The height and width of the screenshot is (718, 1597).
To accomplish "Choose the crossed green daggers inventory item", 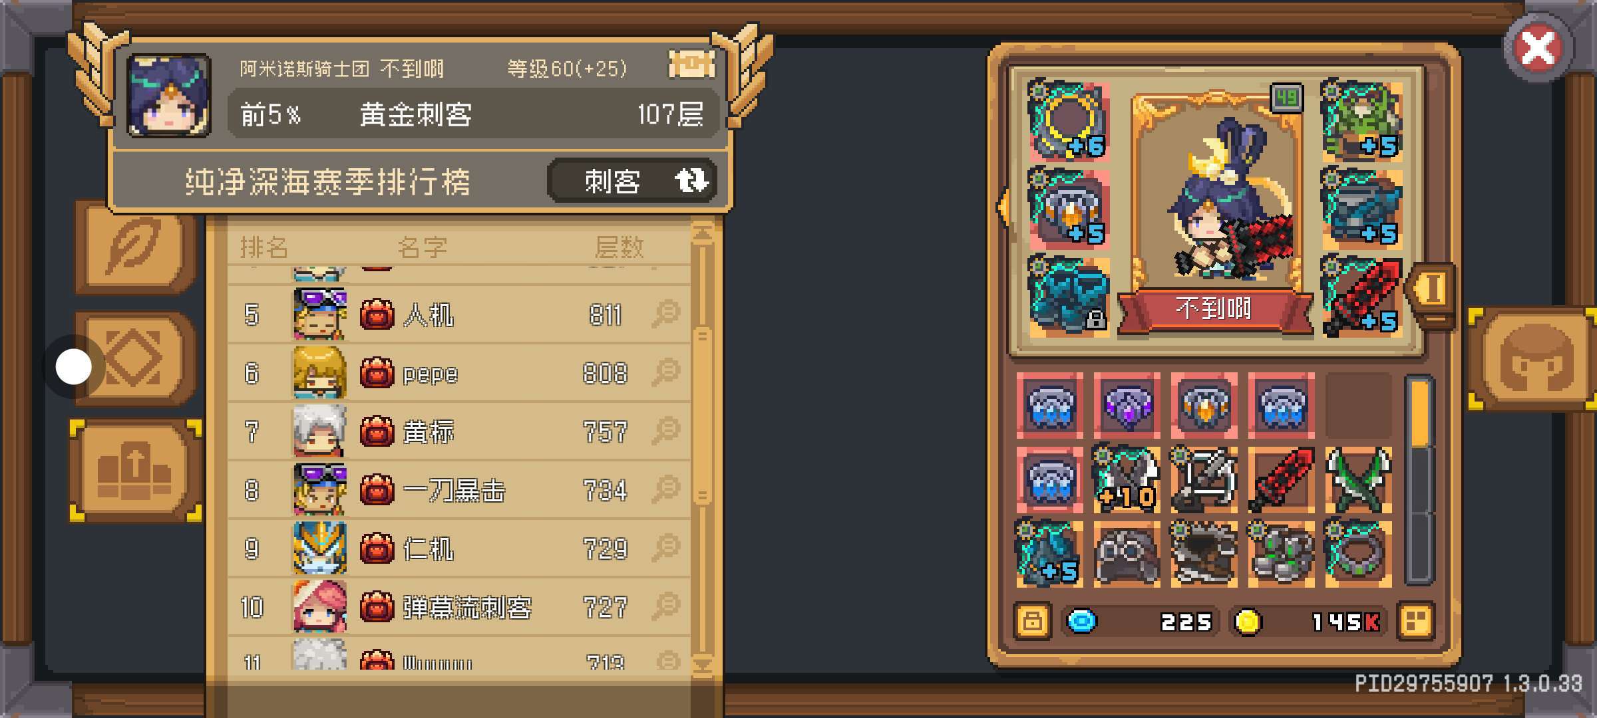I will 1358,479.
